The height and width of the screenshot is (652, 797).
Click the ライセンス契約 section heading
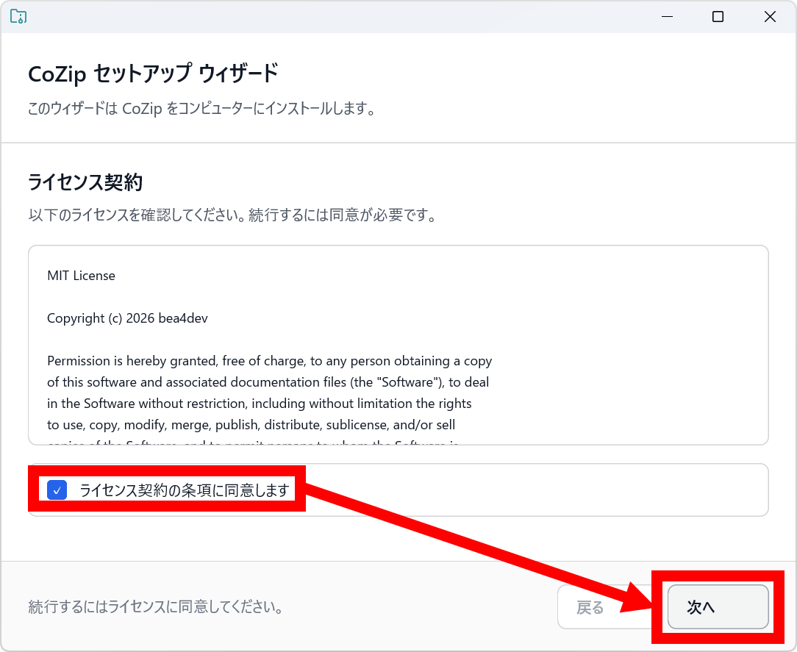click(85, 182)
